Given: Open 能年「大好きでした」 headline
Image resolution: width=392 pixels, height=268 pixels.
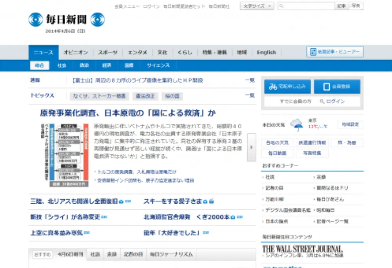Looking at the screenshot, I should (x=172, y=233).
